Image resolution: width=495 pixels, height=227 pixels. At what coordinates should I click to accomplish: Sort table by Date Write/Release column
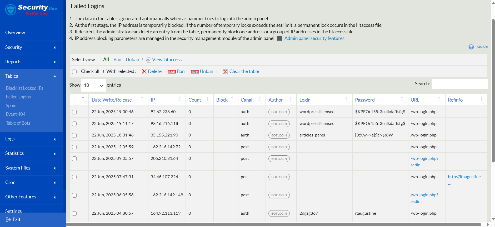pos(112,100)
